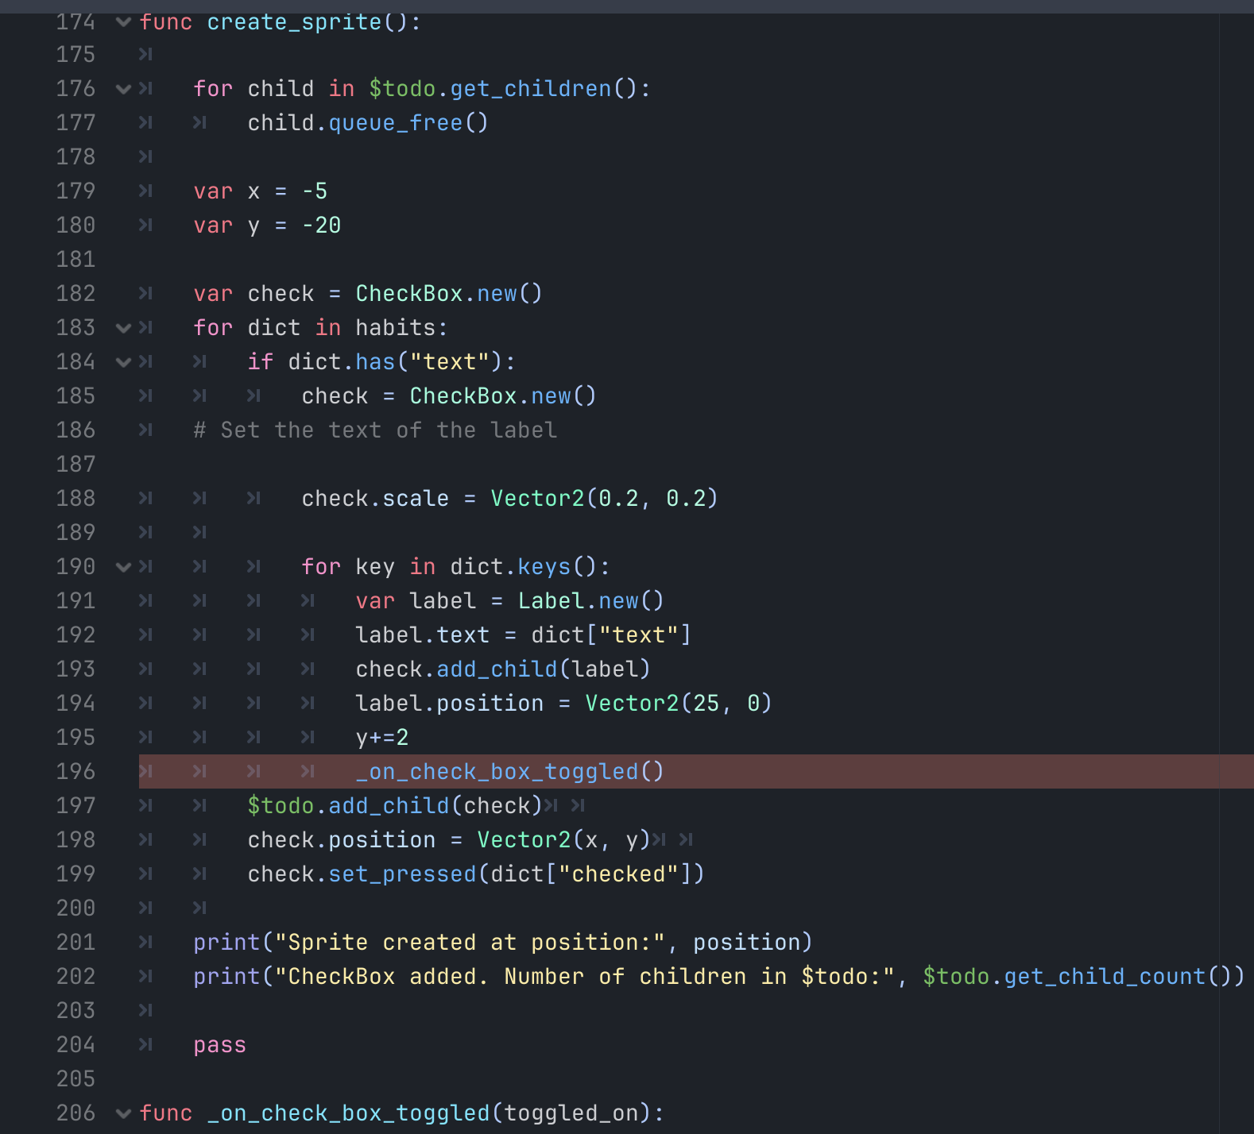This screenshot has width=1254, height=1134.
Task: Click 'Vector2(x, y)' on line 198
Action: (x=564, y=839)
